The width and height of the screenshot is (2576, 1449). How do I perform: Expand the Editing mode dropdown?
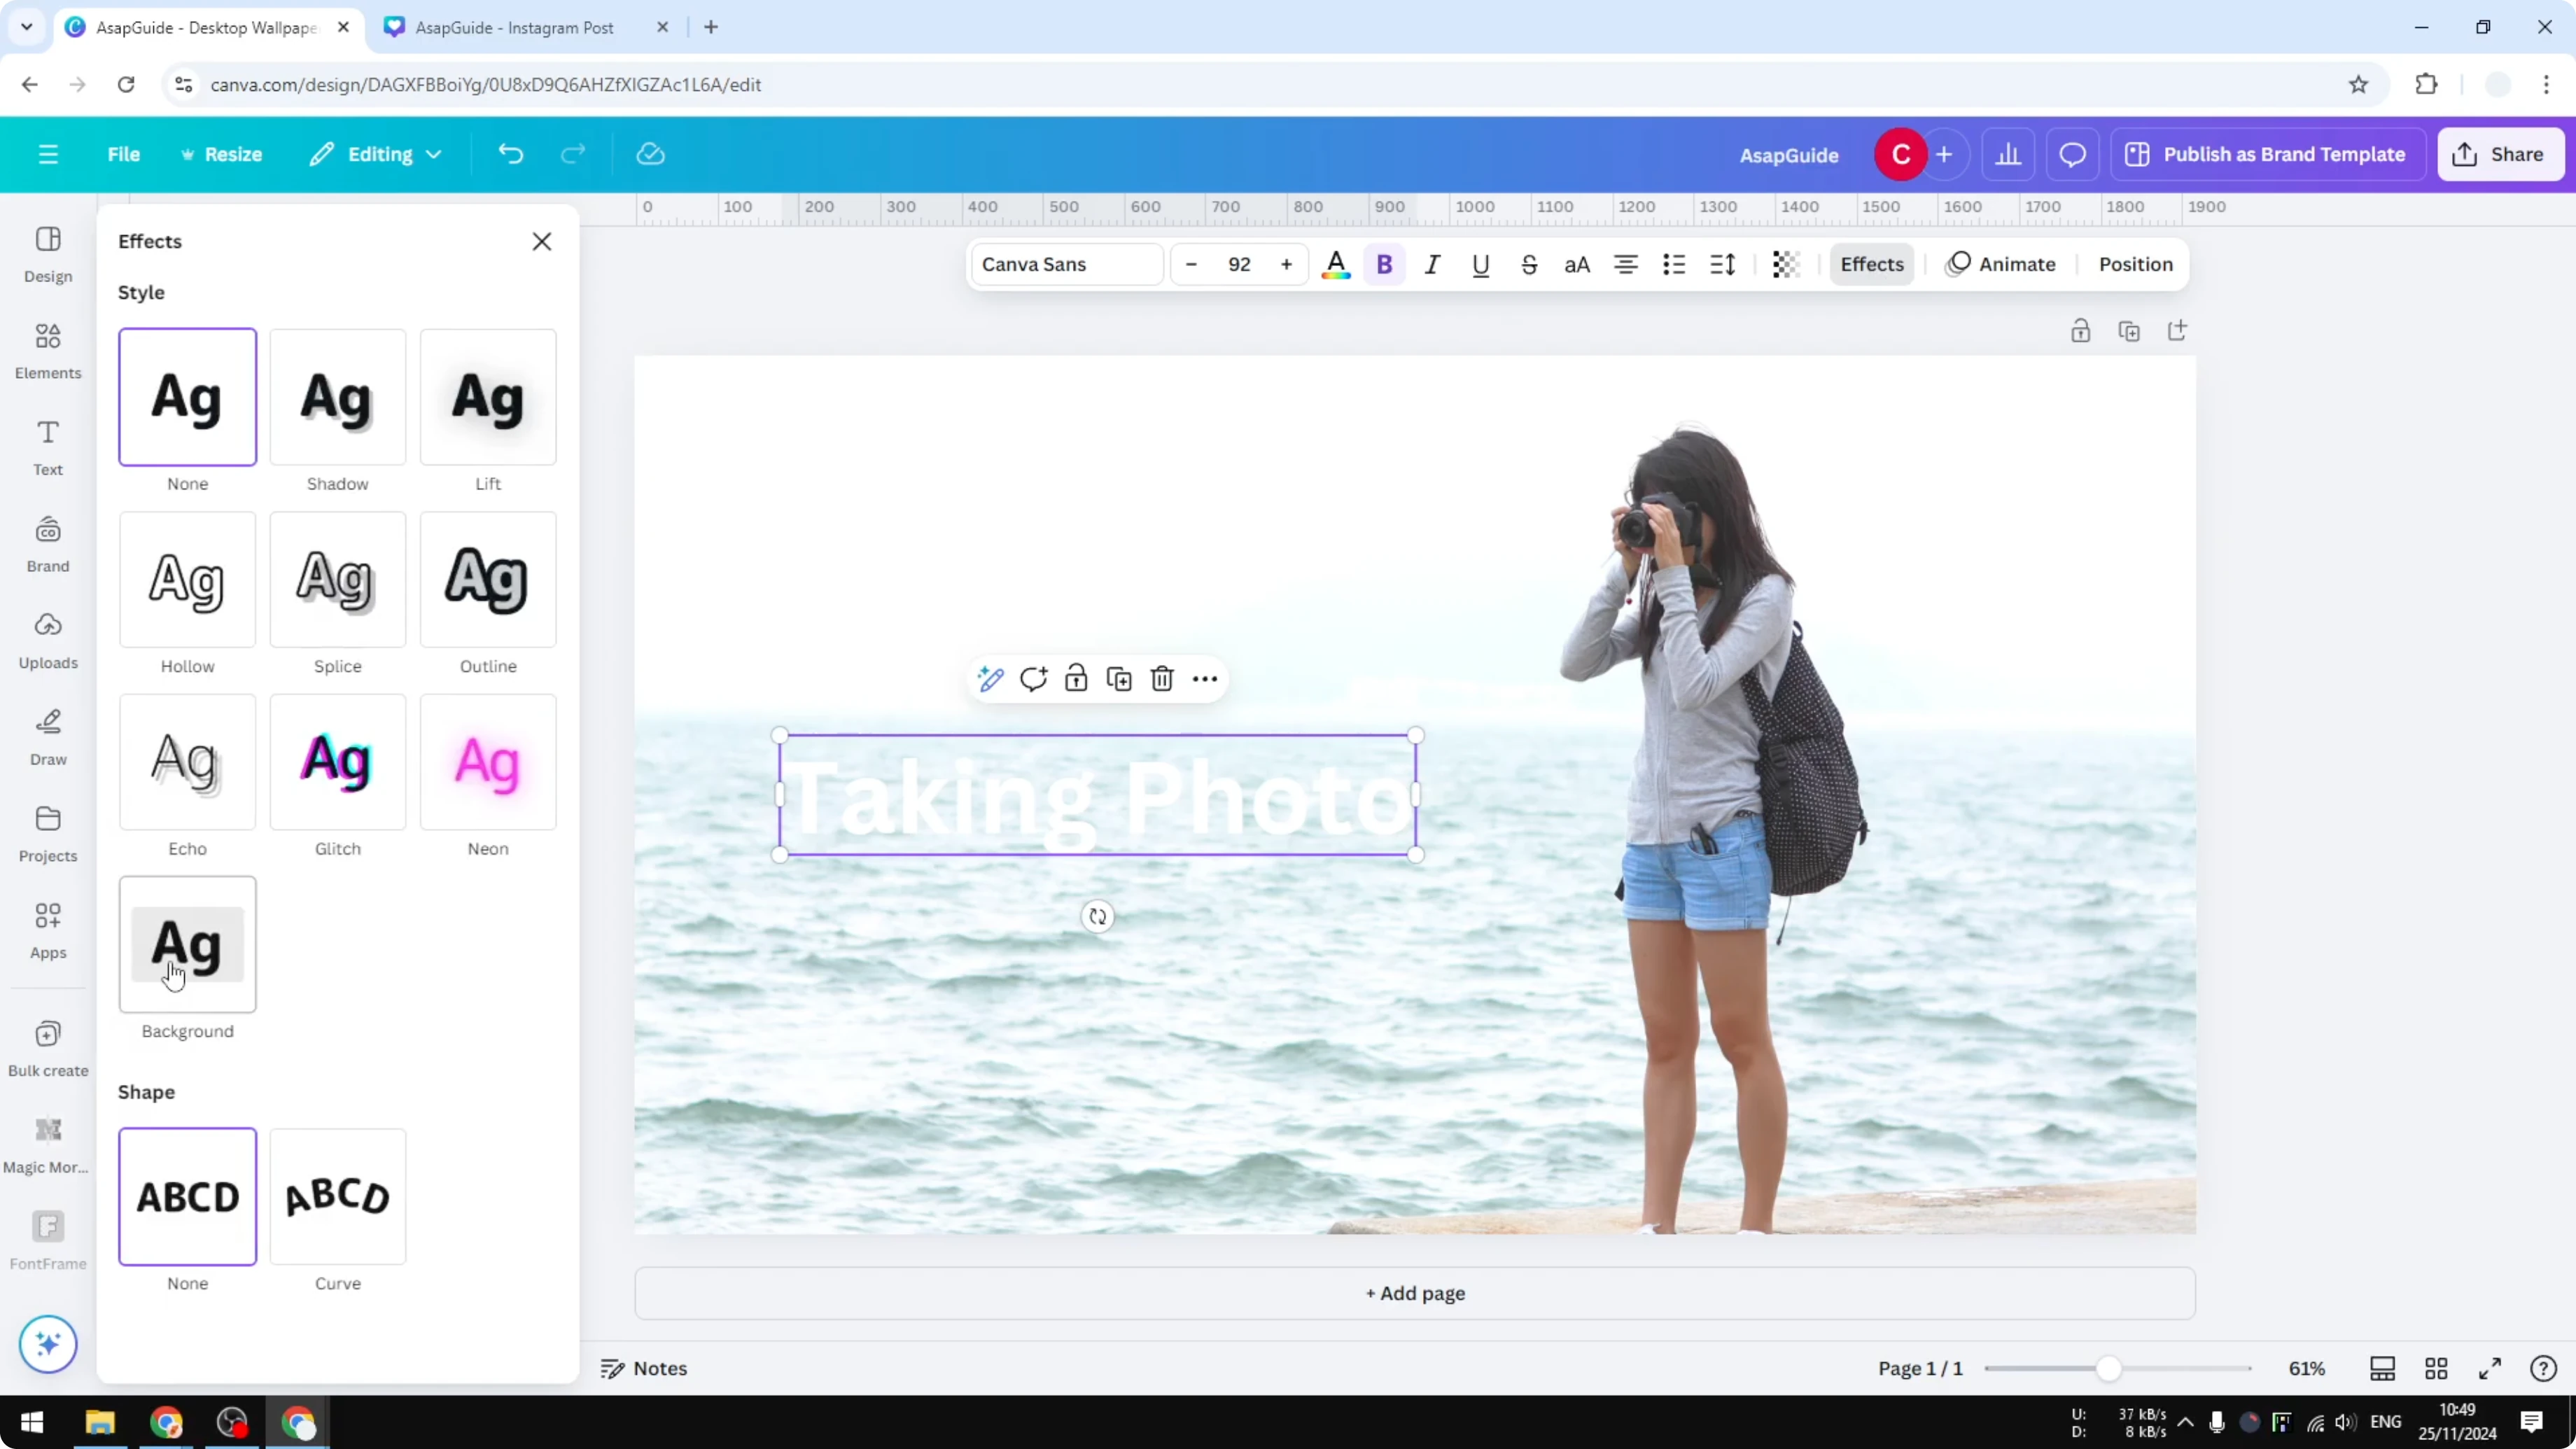(376, 154)
